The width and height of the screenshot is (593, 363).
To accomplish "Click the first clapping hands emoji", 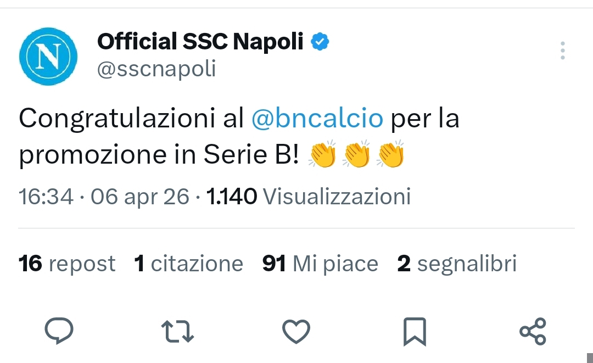I will [x=322, y=154].
